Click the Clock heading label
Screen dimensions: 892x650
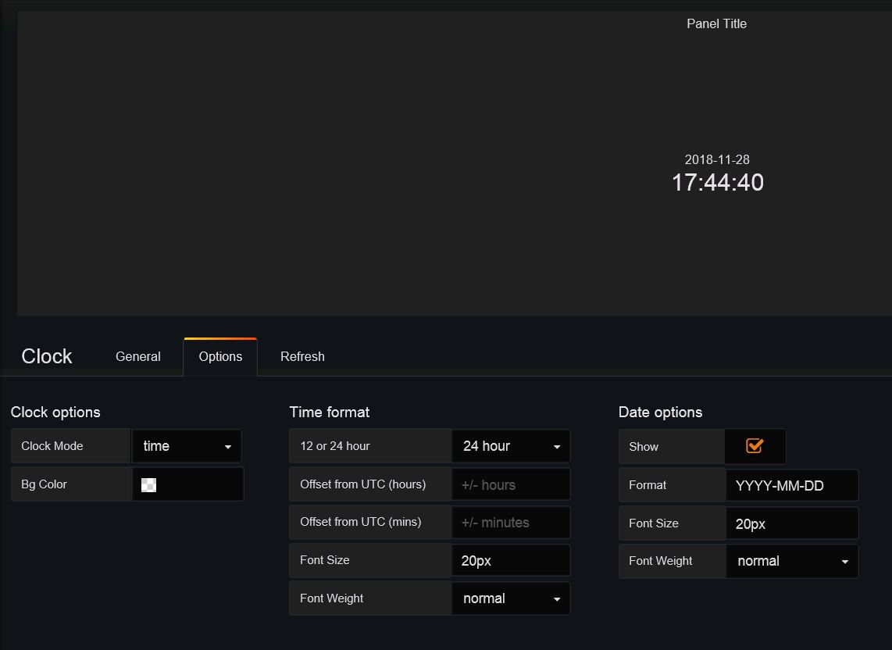[46, 356]
